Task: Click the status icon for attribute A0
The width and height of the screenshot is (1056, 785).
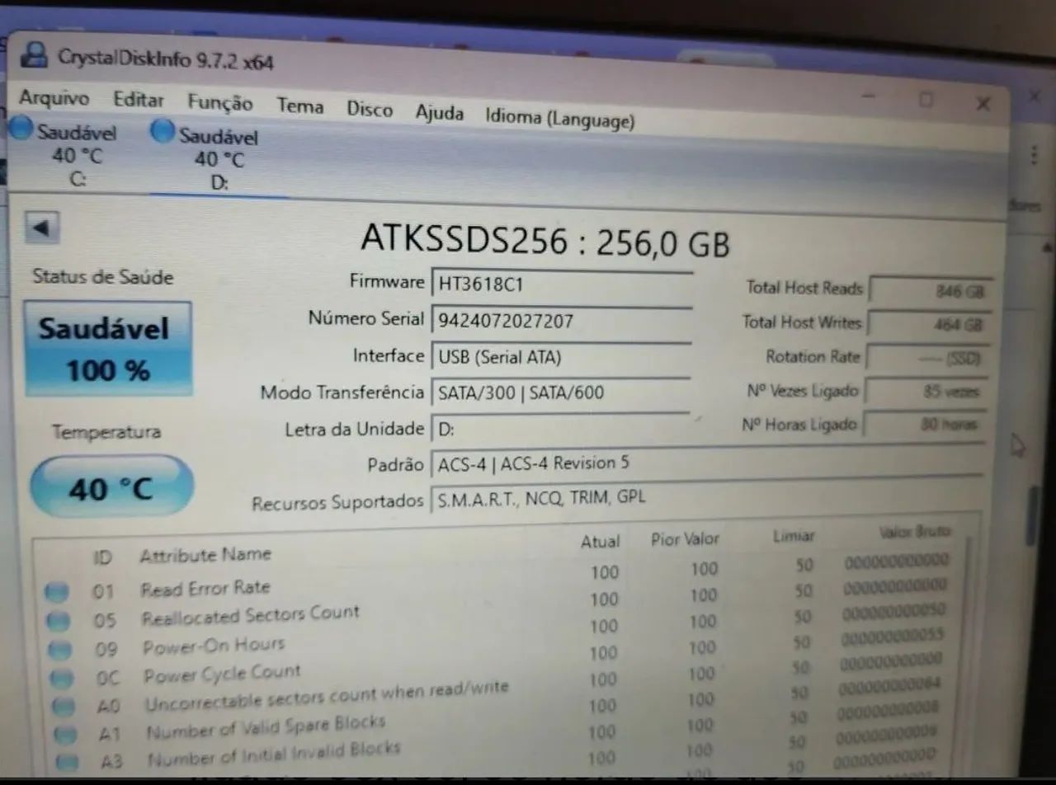Action: tap(64, 707)
